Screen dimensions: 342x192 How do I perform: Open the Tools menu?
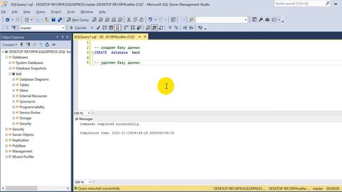71,12
